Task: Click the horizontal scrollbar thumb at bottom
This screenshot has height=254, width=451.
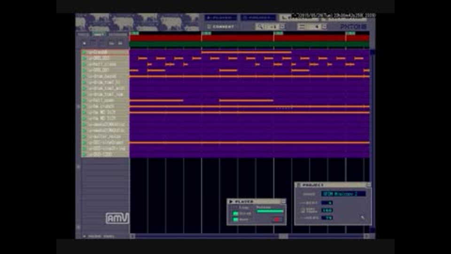Action: 283,236
